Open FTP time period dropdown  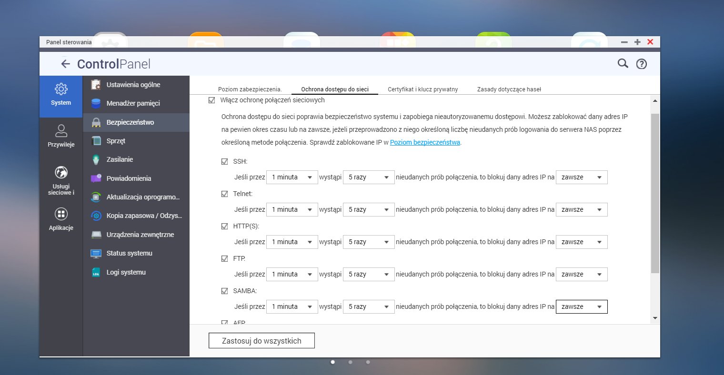292,274
